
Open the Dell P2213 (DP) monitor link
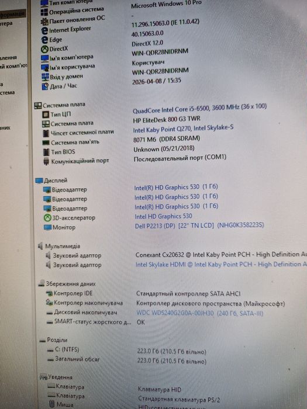(x=199, y=226)
